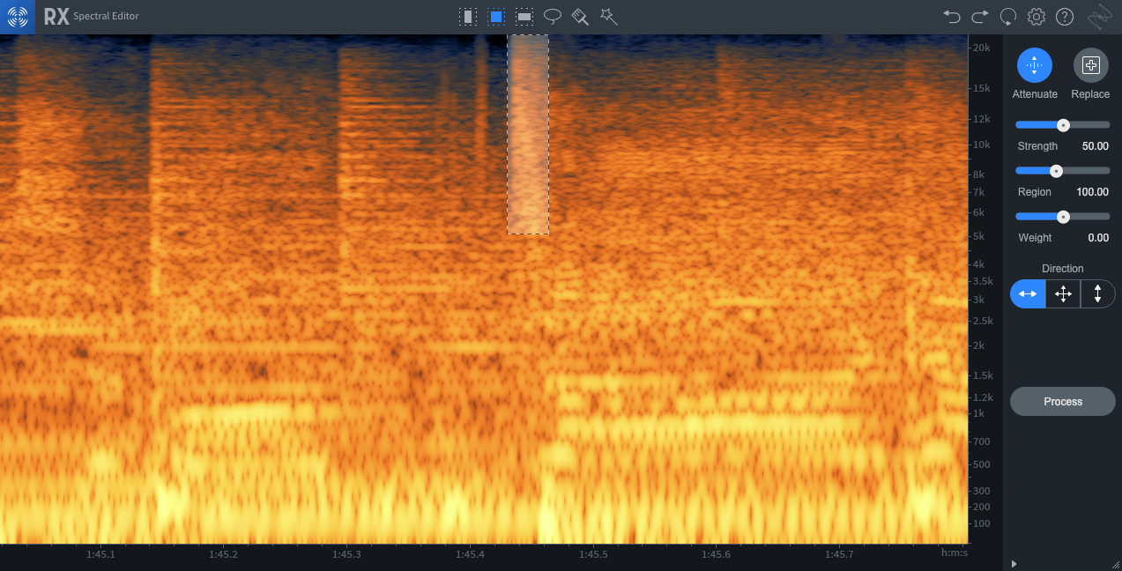Click the 1:45.3 time ruler marker
Viewport: 1122px width, 571px height.
click(346, 554)
